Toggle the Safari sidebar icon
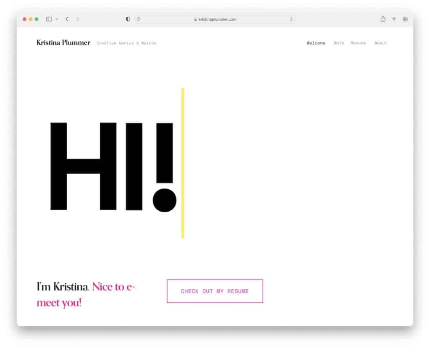 pyautogui.click(x=49, y=19)
